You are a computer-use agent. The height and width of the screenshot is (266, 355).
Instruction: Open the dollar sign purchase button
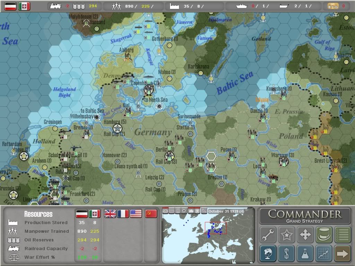pos(286,253)
